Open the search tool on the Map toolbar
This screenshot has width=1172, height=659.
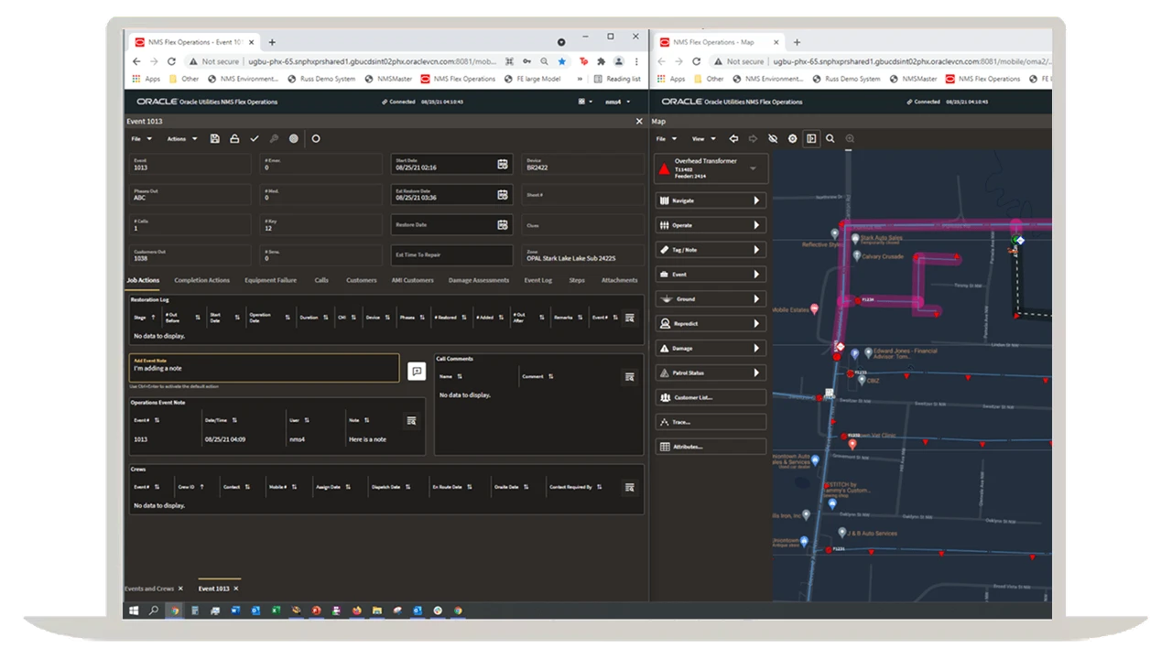click(x=830, y=138)
